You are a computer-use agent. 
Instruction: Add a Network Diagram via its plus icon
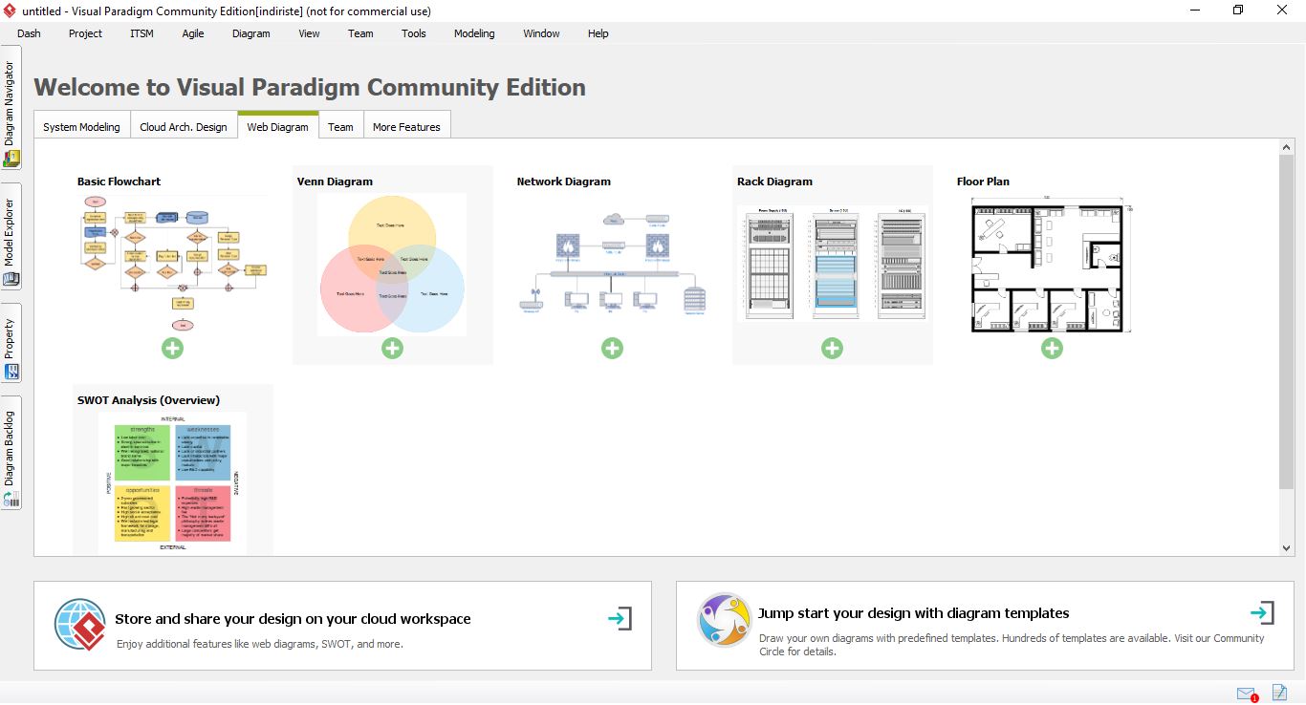[612, 349]
